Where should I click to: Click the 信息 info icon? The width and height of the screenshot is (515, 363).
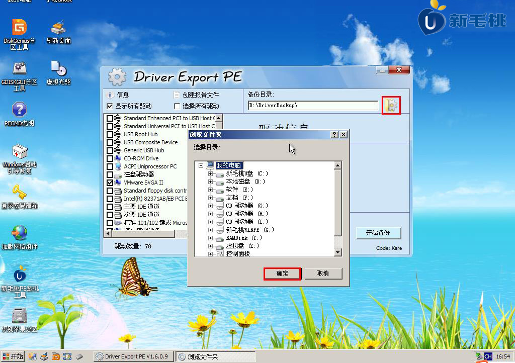click(x=110, y=95)
